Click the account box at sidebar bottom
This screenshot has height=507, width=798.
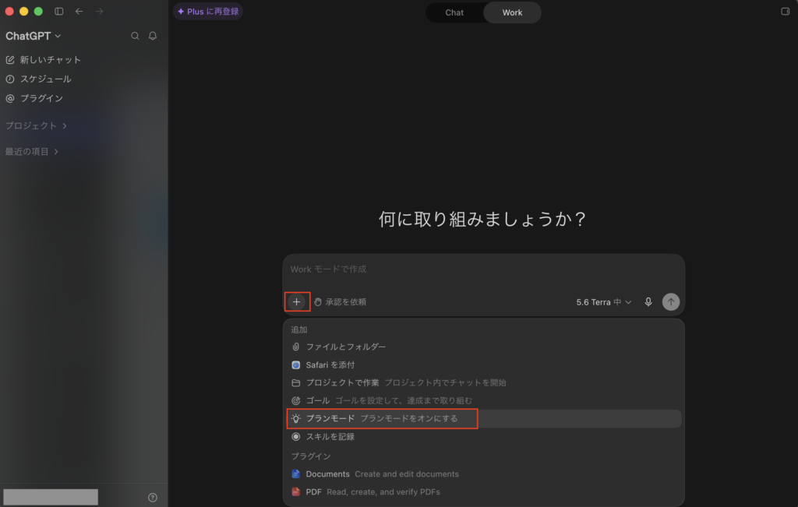pyautogui.click(x=51, y=497)
